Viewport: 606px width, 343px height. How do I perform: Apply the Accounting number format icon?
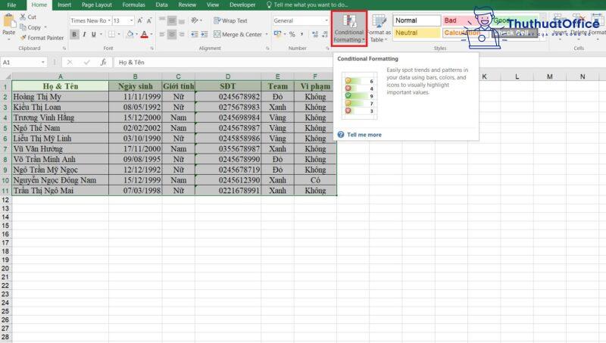pyautogui.click(x=277, y=34)
